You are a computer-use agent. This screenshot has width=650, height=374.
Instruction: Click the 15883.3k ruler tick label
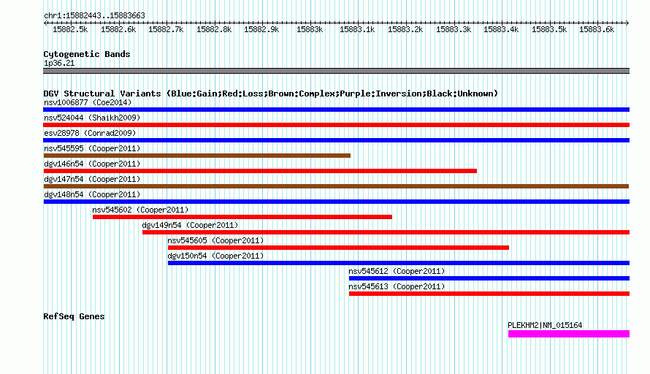[454, 29]
